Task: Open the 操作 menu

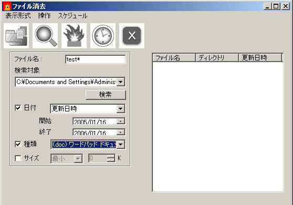Action: pyautogui.click(x=44, y=16)
